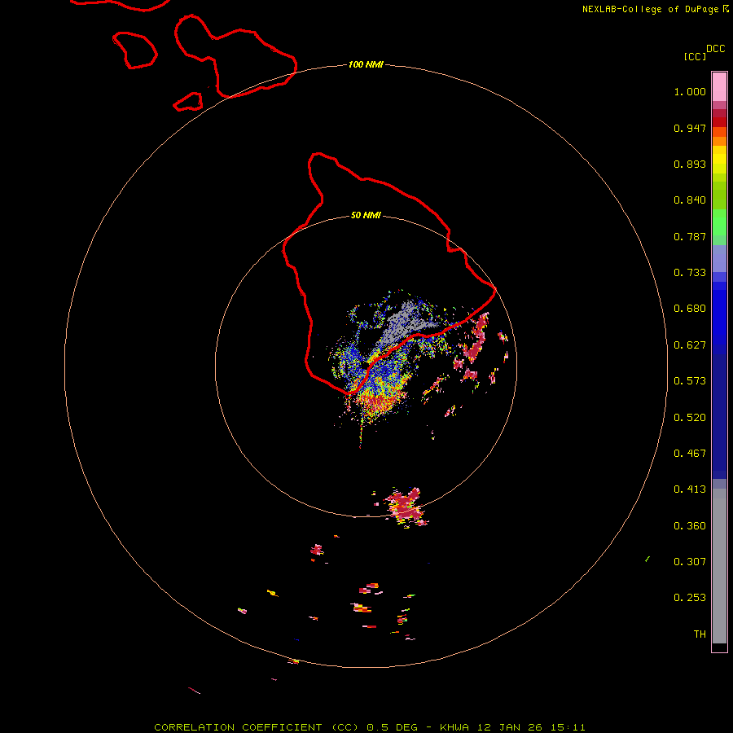Click the crimson echo cluster on 50 NMI ring
733x733 pixels.
tap(405, 507)
